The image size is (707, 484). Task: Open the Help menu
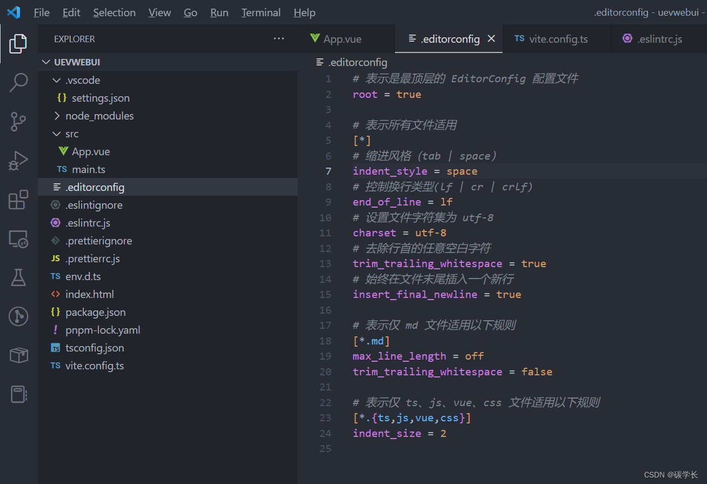coord(305,12)
